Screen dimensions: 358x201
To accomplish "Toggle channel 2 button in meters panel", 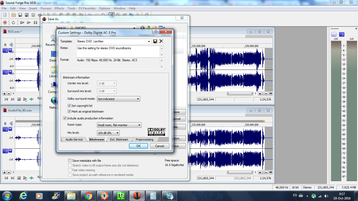I will click(x=342, y=34).
